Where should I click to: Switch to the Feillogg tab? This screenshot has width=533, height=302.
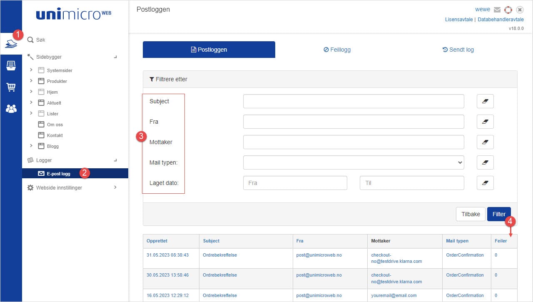point(337,50)
